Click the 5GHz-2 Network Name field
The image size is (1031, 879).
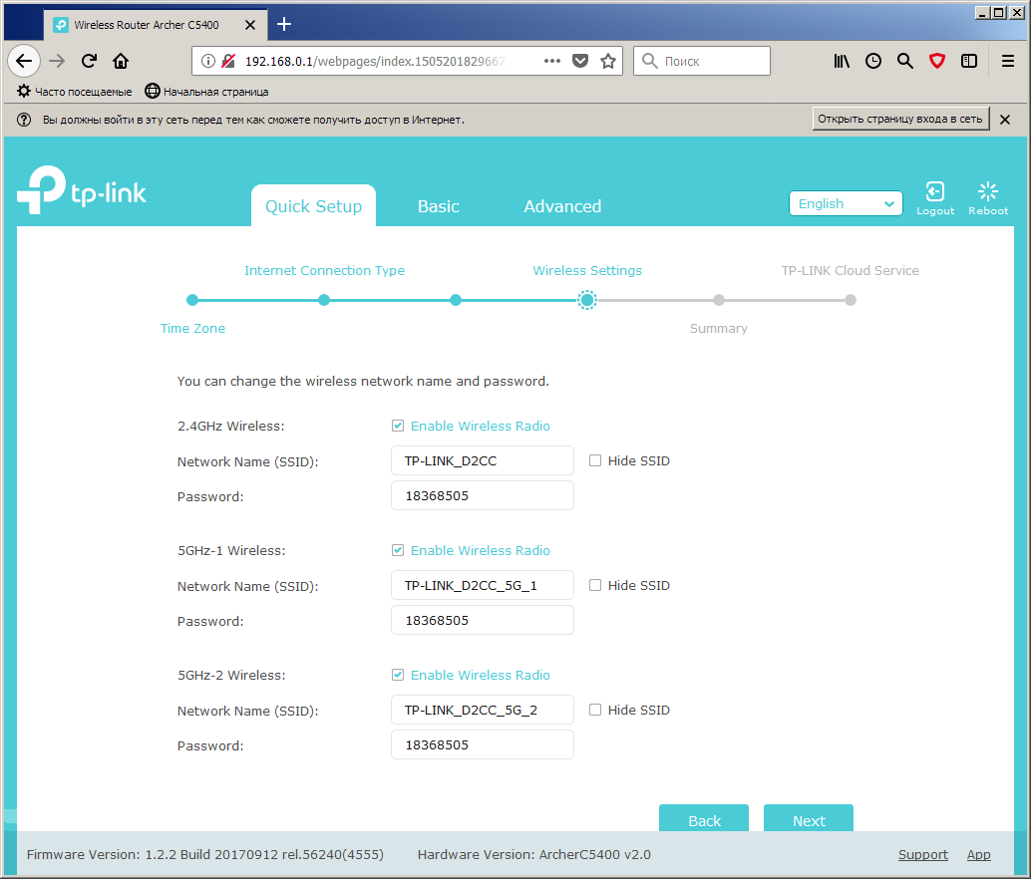[x=483, y=710]
